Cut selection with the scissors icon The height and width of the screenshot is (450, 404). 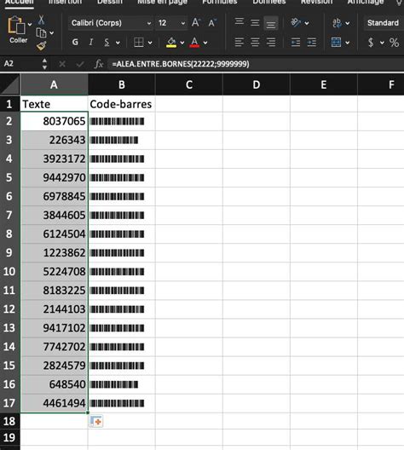tap(41, 20)
